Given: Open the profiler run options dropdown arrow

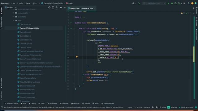Looking at the screenshot, I should coord(181,3).
